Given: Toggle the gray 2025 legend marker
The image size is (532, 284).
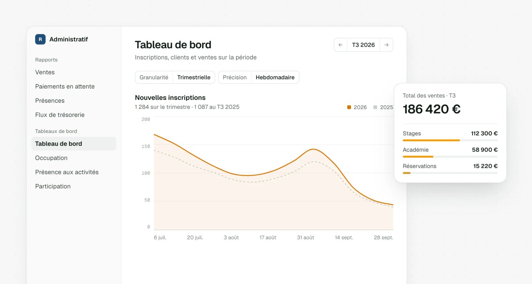Looking at the screenshot, I should [375, 107].
